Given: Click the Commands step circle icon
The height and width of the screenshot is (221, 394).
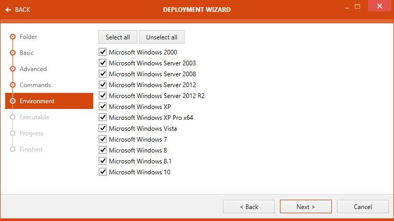Looking at the screenshot, I should 12,85.
